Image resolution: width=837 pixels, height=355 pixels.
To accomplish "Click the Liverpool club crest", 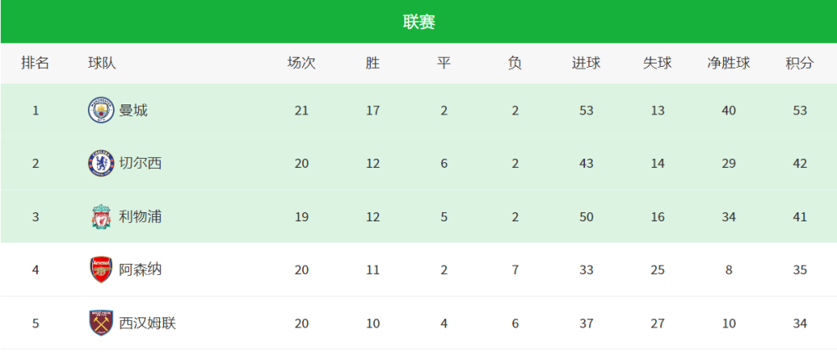I will [100, 217].
